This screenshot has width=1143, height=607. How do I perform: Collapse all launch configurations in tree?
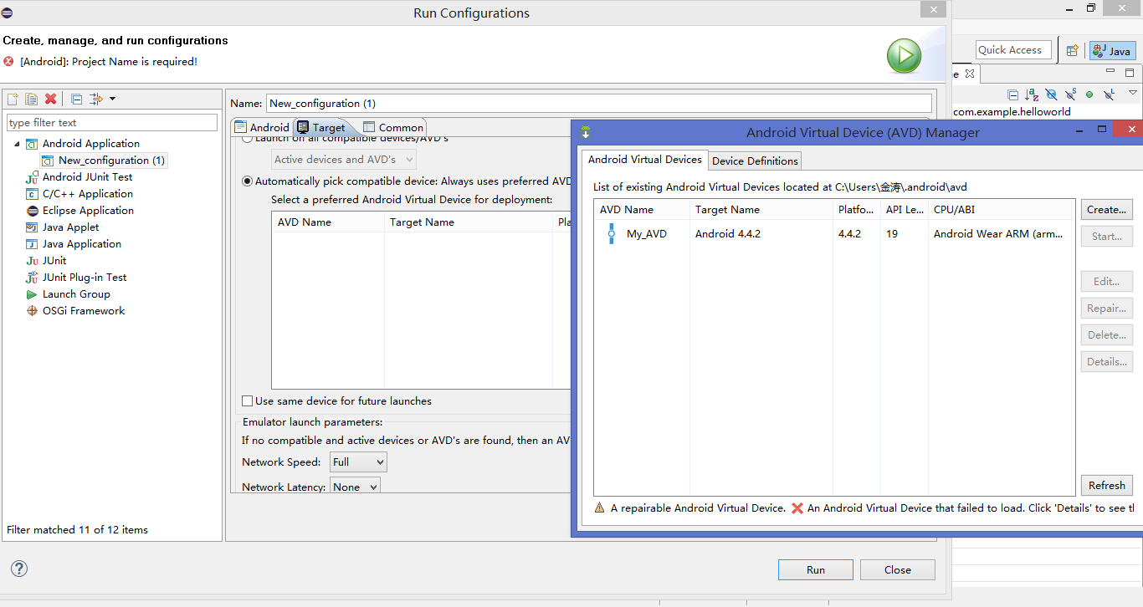tap(76, 99)
